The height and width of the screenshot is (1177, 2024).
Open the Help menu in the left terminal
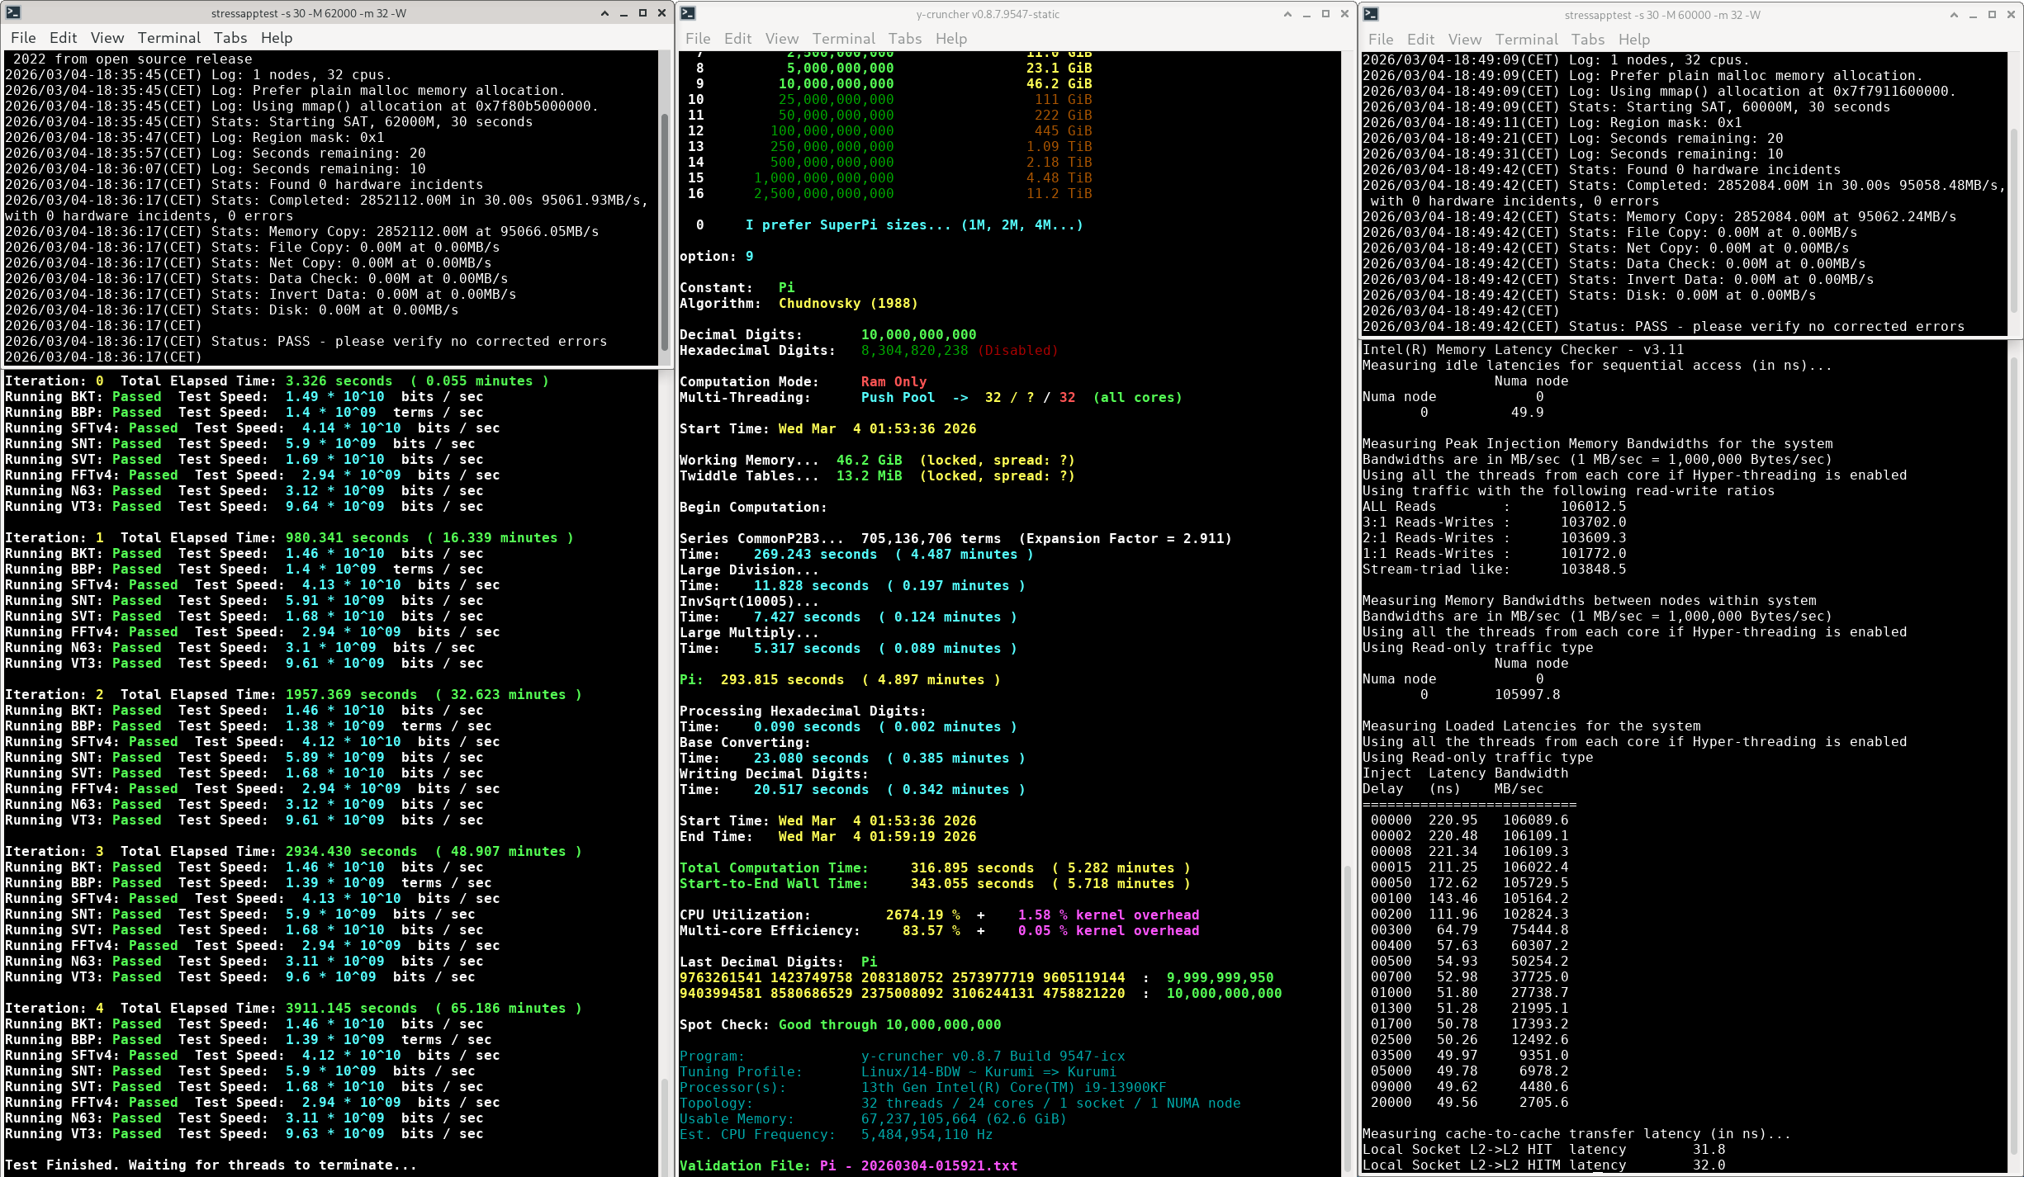277,38
